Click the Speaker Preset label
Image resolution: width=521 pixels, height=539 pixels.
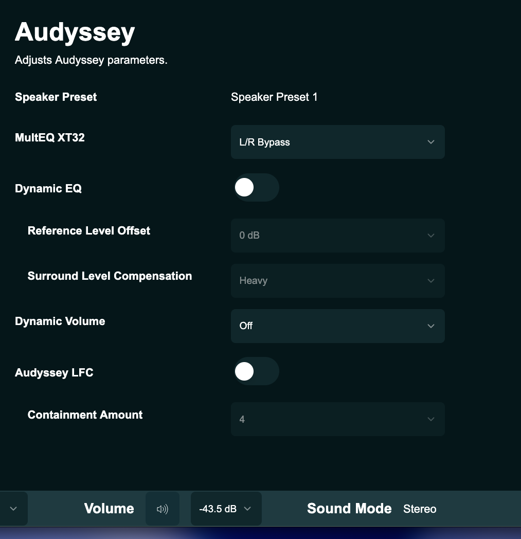[x=56, y=97]
